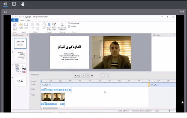Close the Slide Notes panel
This screenshot has width=187, height=118.
(174, 35)
